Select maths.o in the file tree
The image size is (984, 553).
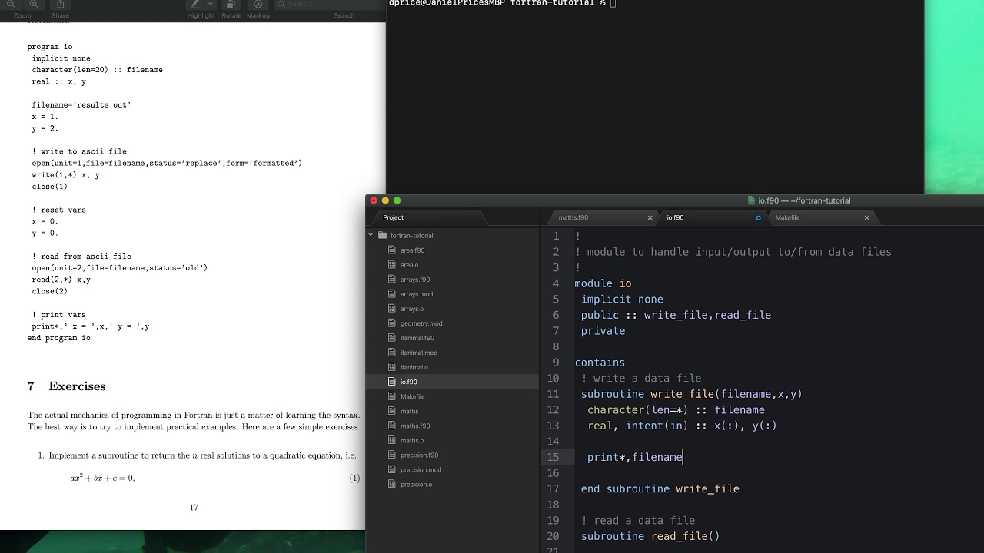pos(412,440)
